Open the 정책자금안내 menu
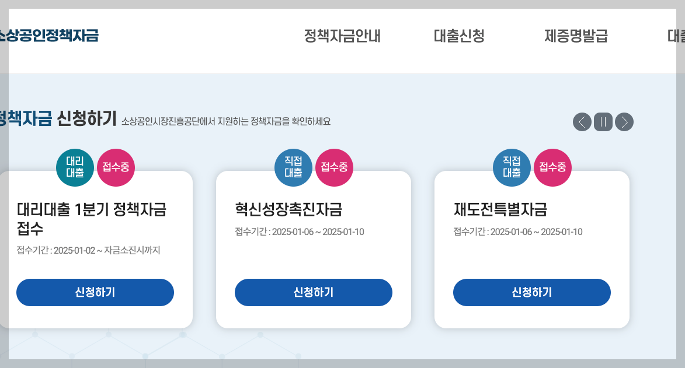 coord(342,36)
